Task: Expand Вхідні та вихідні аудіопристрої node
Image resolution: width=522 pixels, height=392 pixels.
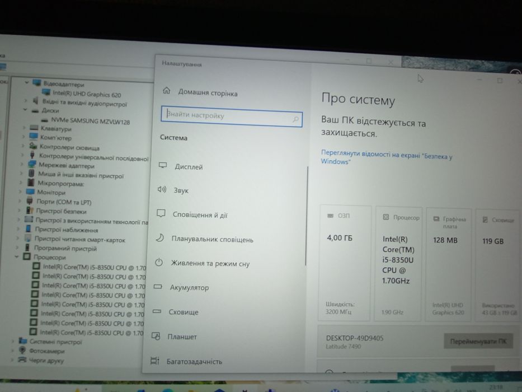Action: (x=25, y=100)
